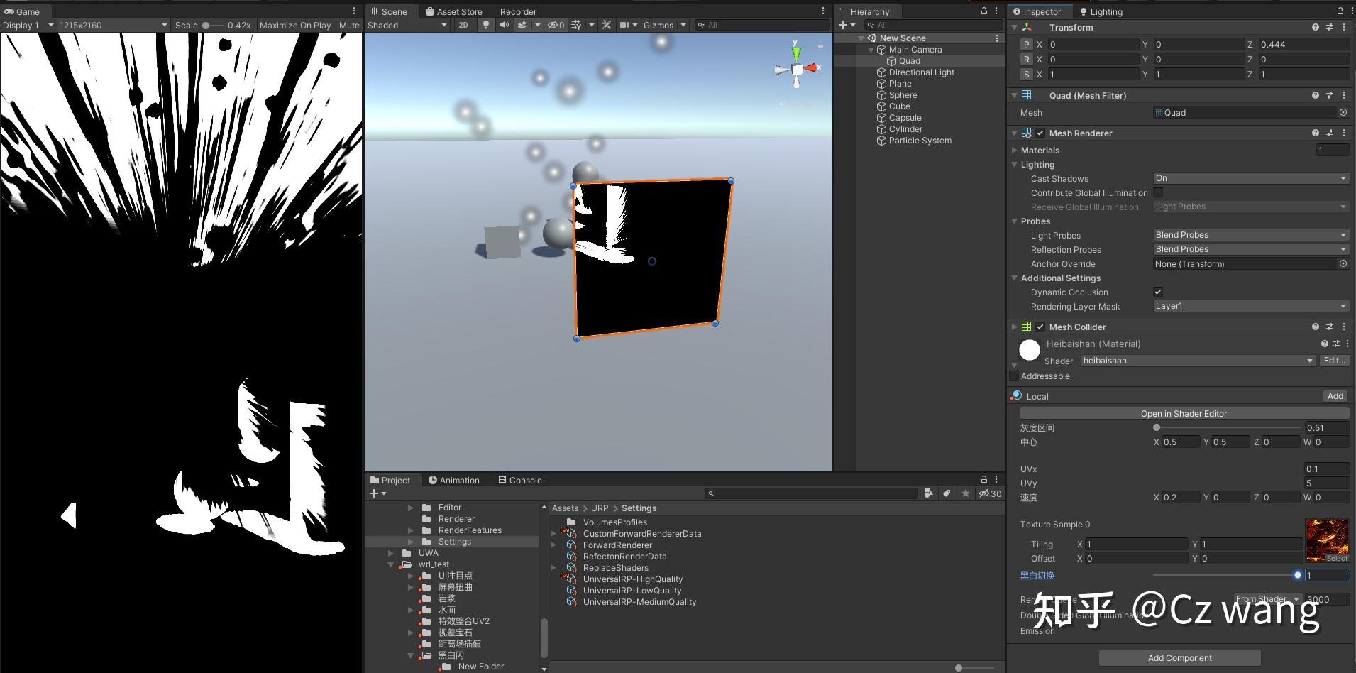Mute scene view audio icon
Viewport: 1356px width, 673px height.
pos(504,25)
